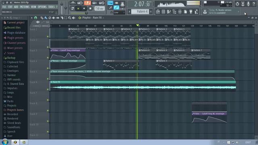
Task: Select the Draw pencil tool in Playlist
Action: [42, 18]
